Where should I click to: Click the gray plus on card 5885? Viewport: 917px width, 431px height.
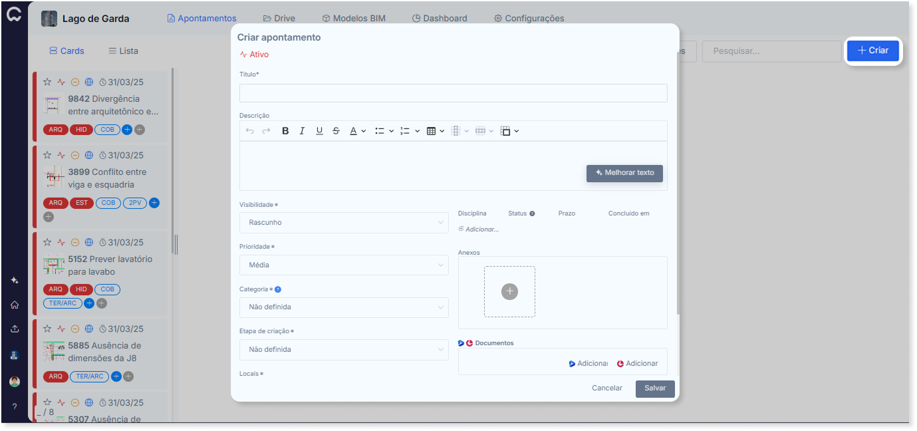pyautogui.click(x=128, y=376)
